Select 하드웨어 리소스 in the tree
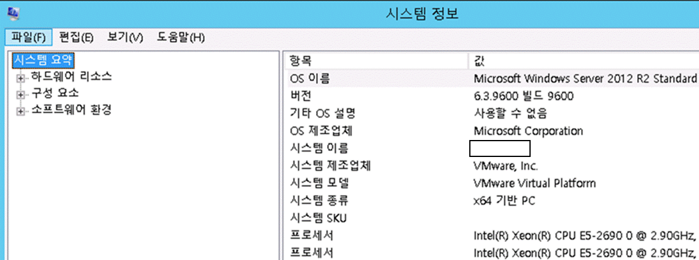The width and height of the screenshot is (699, 260). tap(71, 76)
